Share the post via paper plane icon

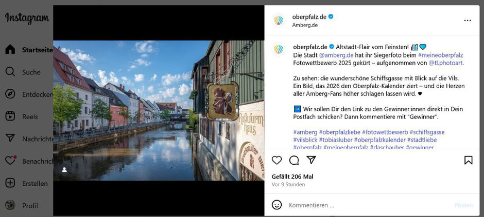[x=311, y=160]
